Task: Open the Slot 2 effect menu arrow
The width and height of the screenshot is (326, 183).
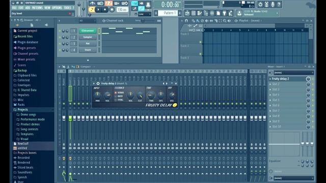Action: (270, 84)
